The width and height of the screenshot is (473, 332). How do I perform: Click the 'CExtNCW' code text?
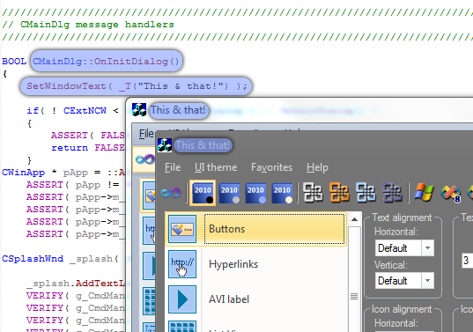(x=85, y=111)
